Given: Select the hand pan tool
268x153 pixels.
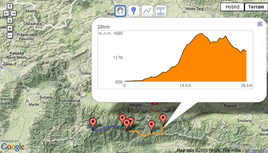Looking at the screenshot, I should [x=120, y=11].
